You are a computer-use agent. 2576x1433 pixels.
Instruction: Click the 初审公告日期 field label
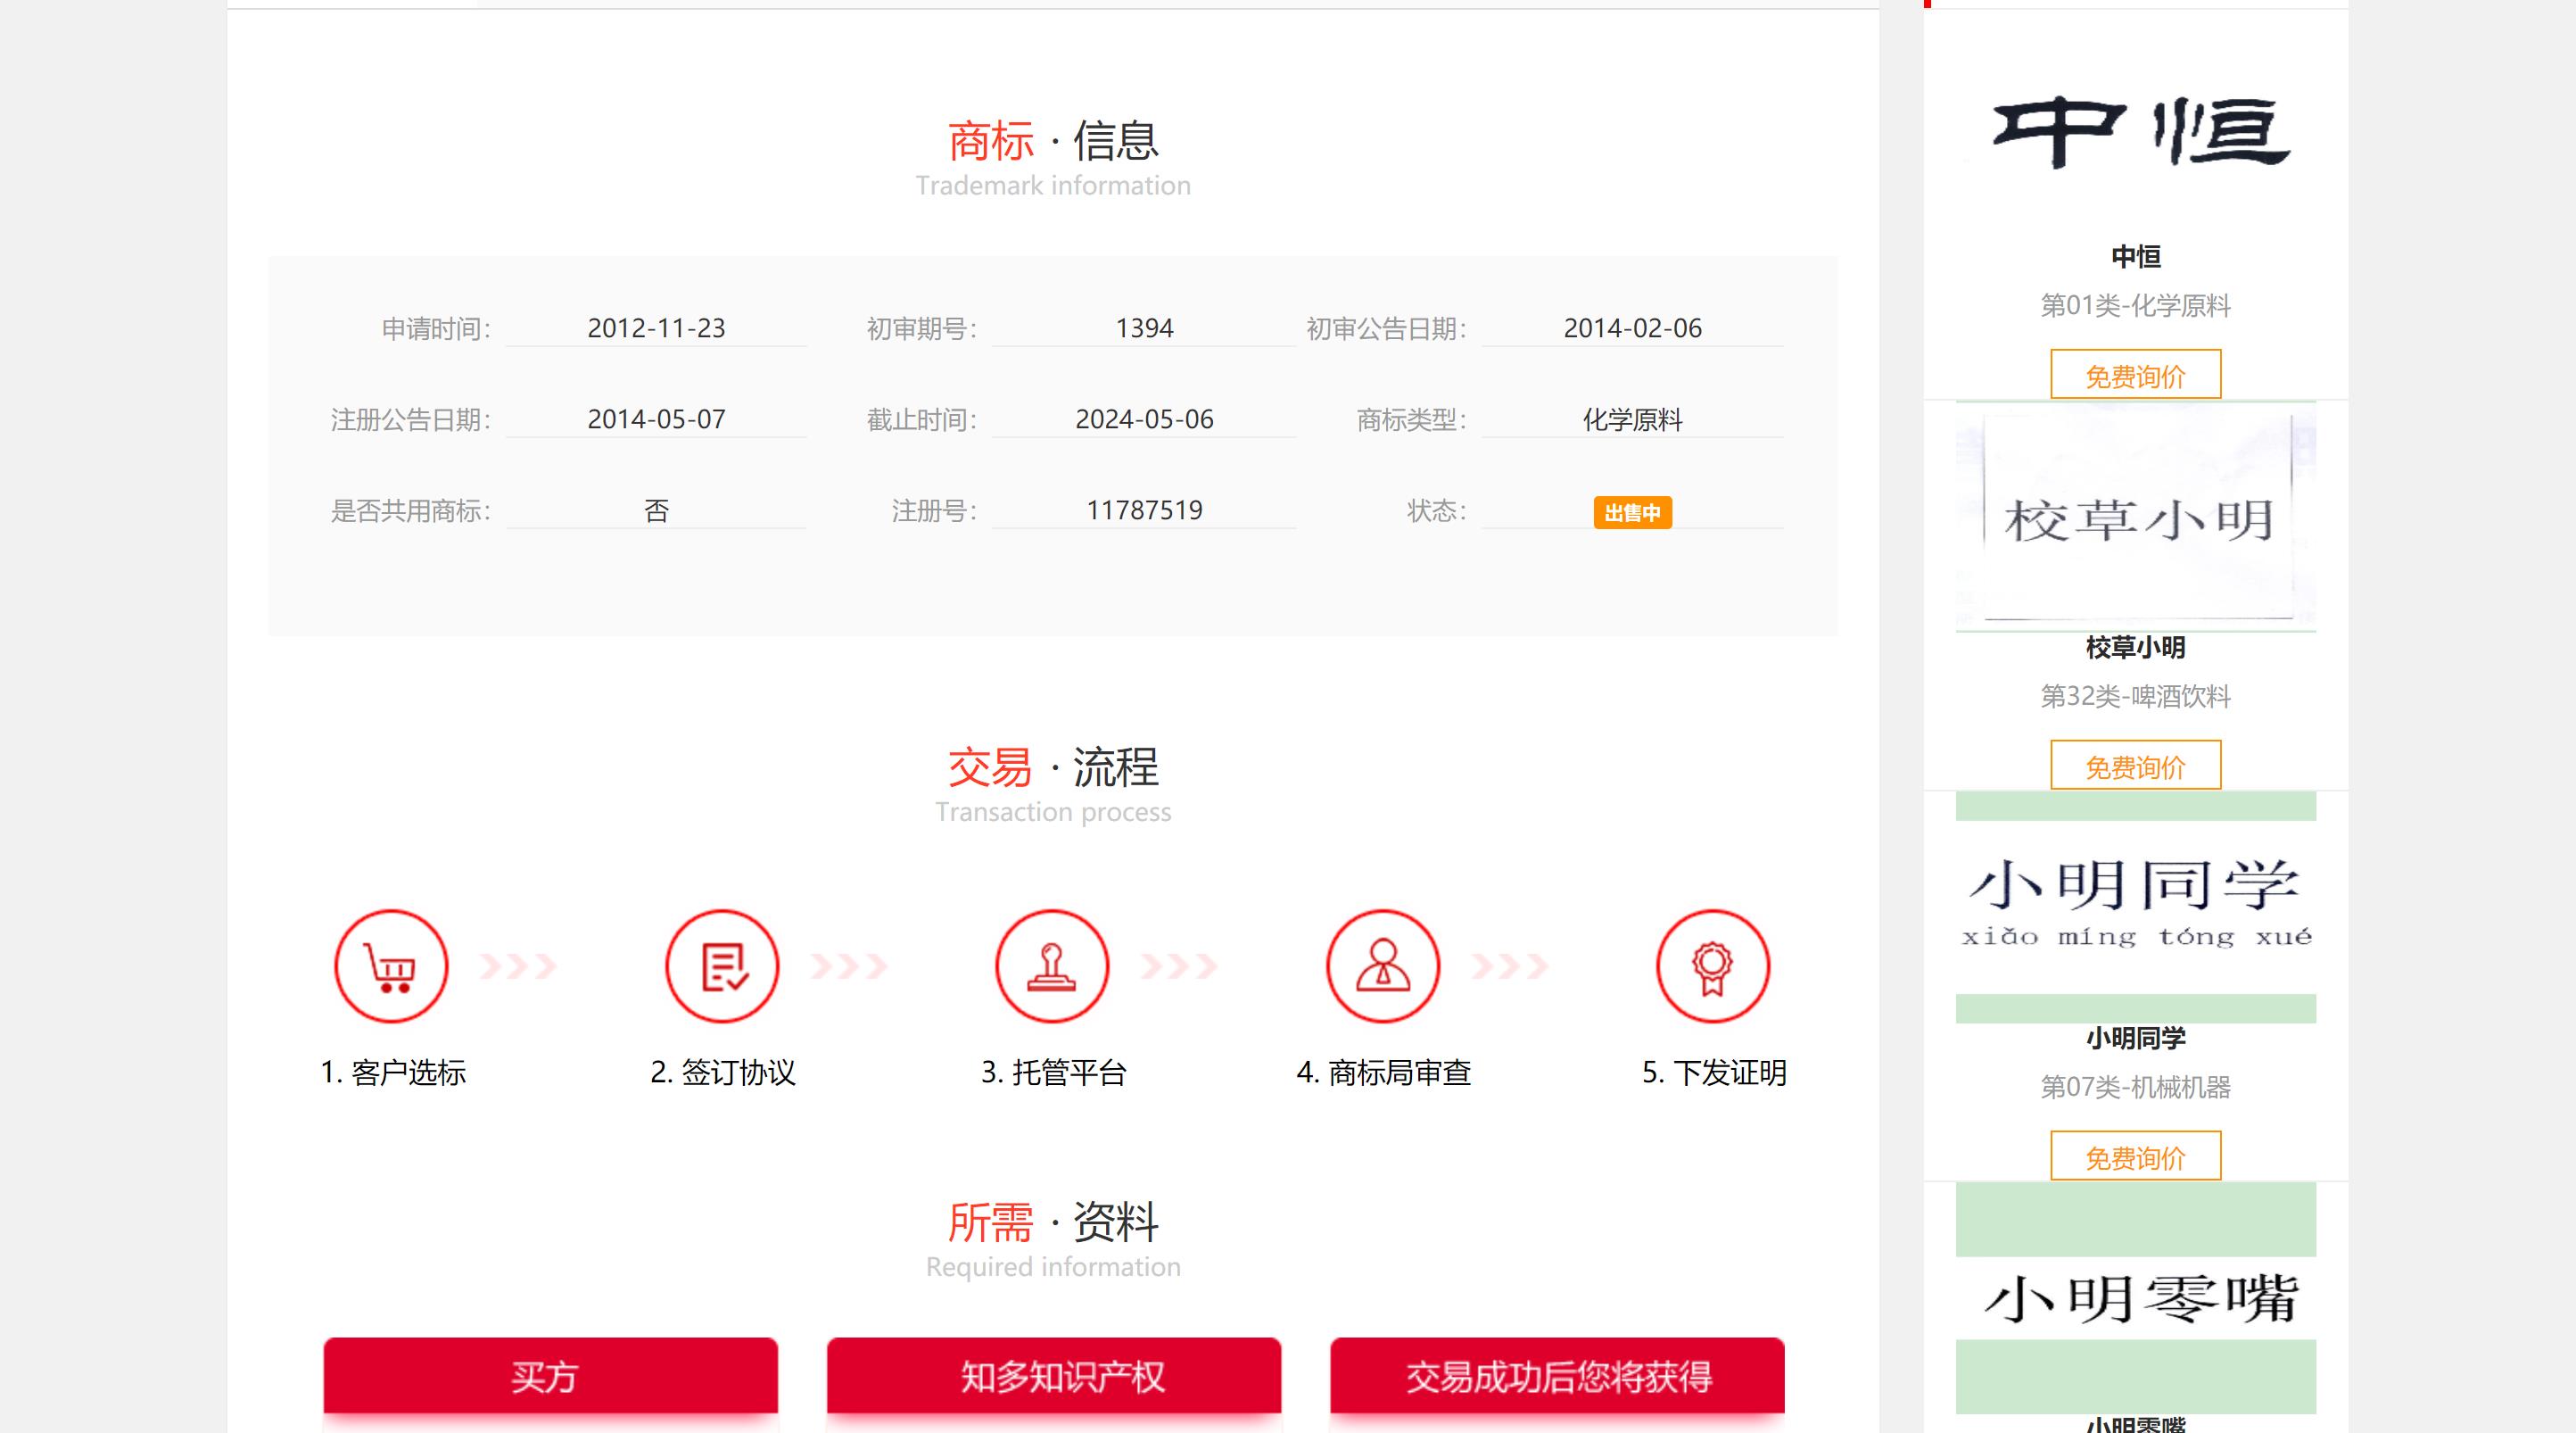click(x=1386, y=329)
